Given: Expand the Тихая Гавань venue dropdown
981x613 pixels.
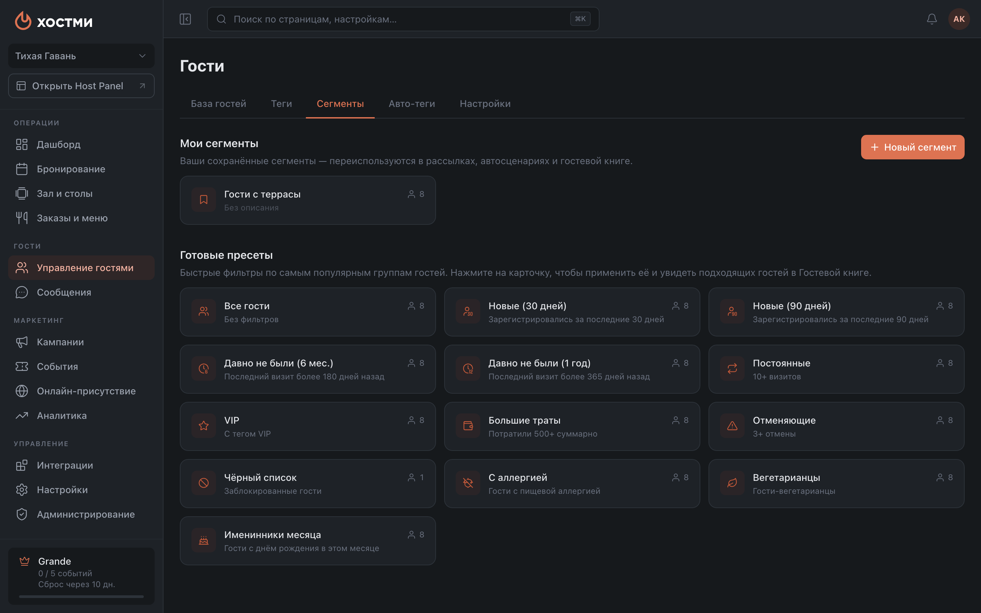Looking at the screenshot, I should pos(81,56).
